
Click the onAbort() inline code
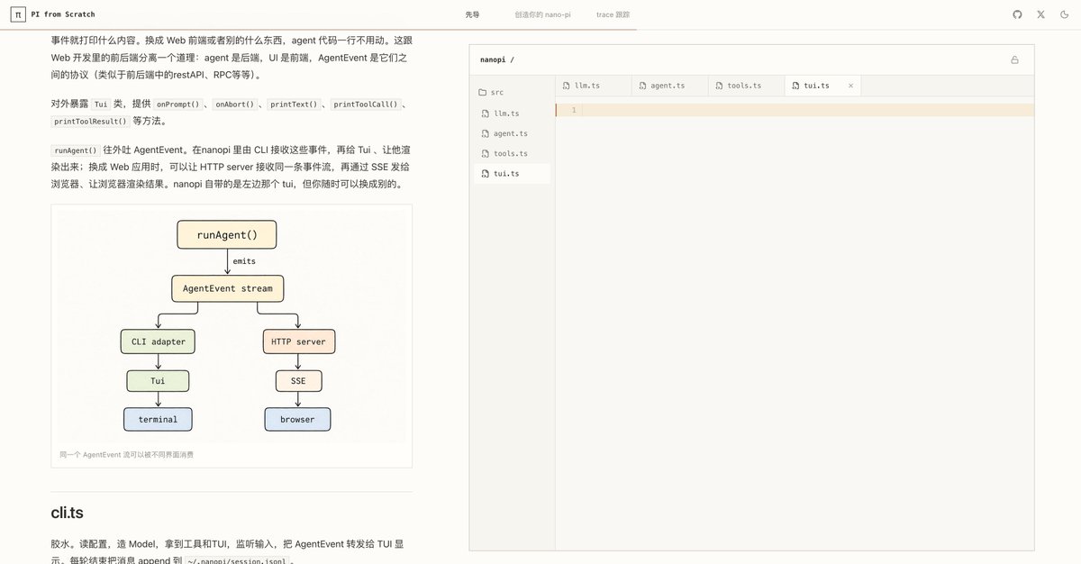(234, 105)
